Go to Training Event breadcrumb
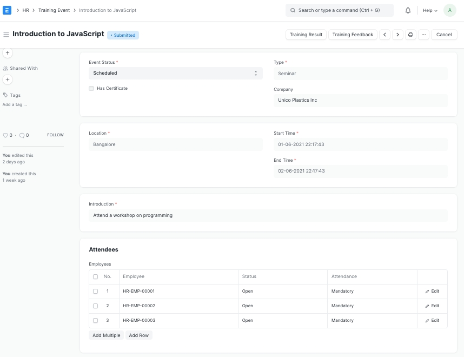The width and height of the screenshot is (464, 357). tap(54, 10)
